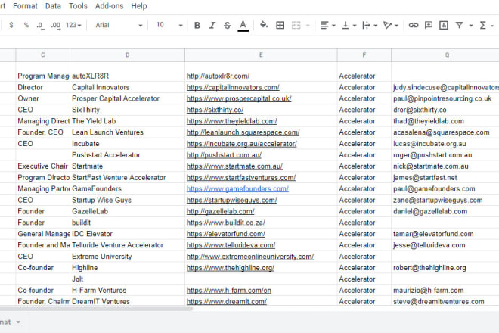Viewport: 499px width, 333px height.
Task: Select the 'Telluride Venture Accelerator' cell
Action: coord(127,245)
